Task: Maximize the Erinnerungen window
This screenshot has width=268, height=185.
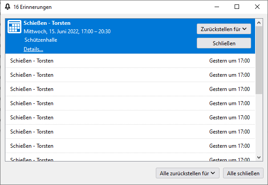Action: pos(237,7)
